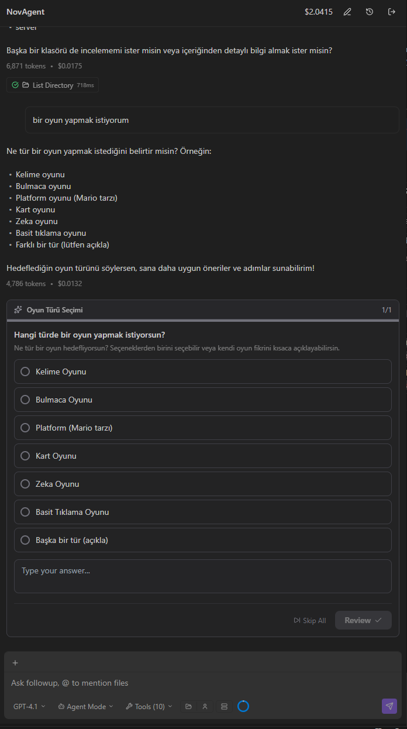Click the purple send message button

pyautogui.click(x=389, y=706)
